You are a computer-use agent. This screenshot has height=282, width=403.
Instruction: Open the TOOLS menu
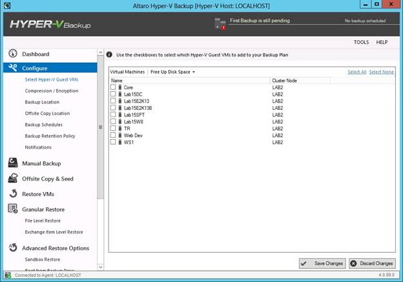pos(361,42)
